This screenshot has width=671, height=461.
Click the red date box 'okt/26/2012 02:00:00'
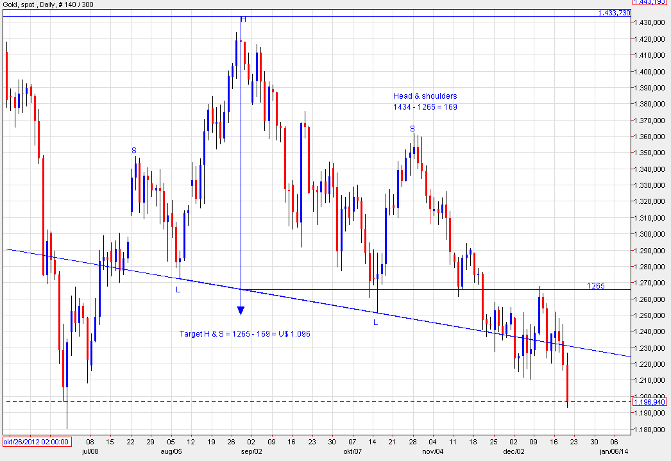(36, 442)
